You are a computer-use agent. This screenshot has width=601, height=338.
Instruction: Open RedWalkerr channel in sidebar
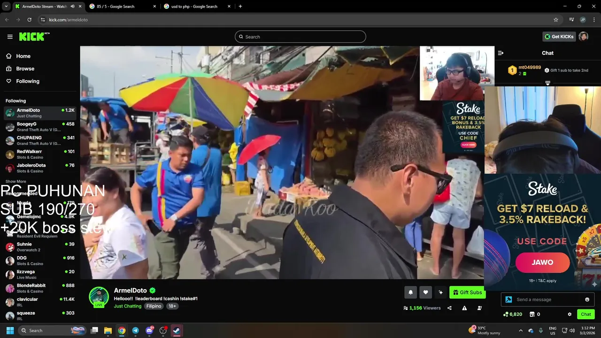[40, 154]
